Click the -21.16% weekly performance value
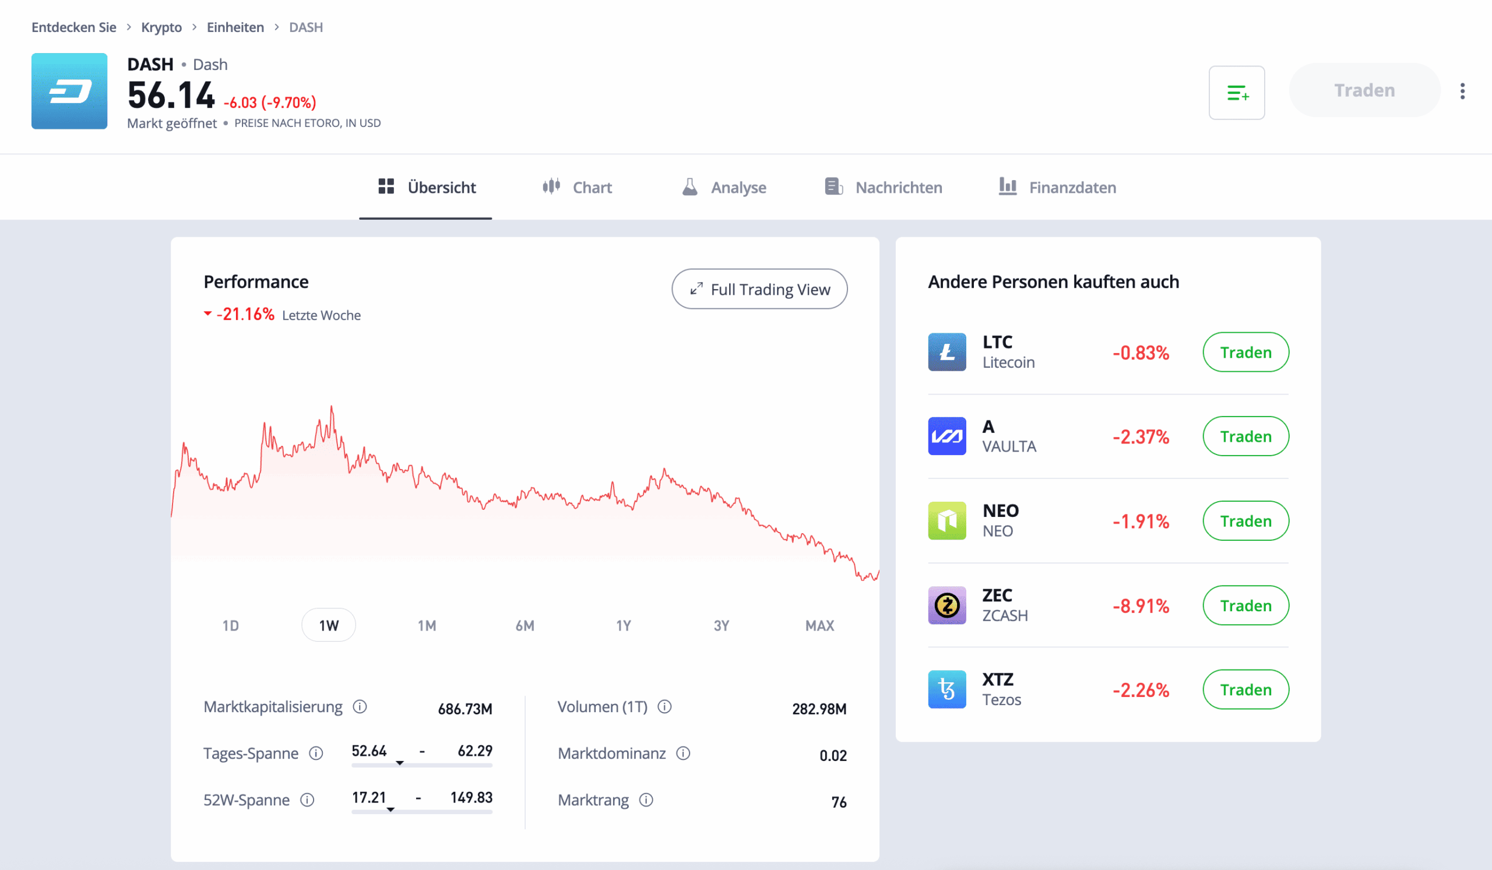Screen dimensions: 1492x870 (245, 314)
